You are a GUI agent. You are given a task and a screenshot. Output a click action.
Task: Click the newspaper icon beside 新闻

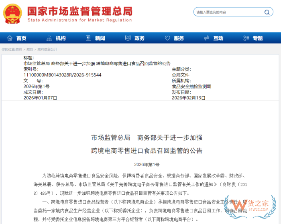pyautogui.click(x=88, y=38)
